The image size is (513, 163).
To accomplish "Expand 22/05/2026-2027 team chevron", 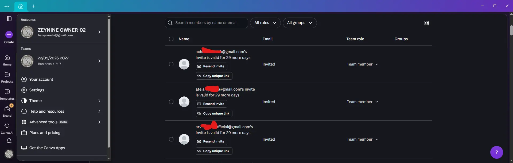I will pyautogui.click(x=99, y=61).
